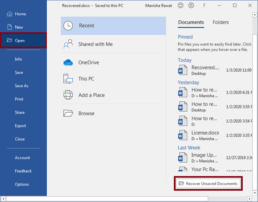The height and width of the screenshot is (202, 258).
Task: Open the Export page
Action: [20, 126]
